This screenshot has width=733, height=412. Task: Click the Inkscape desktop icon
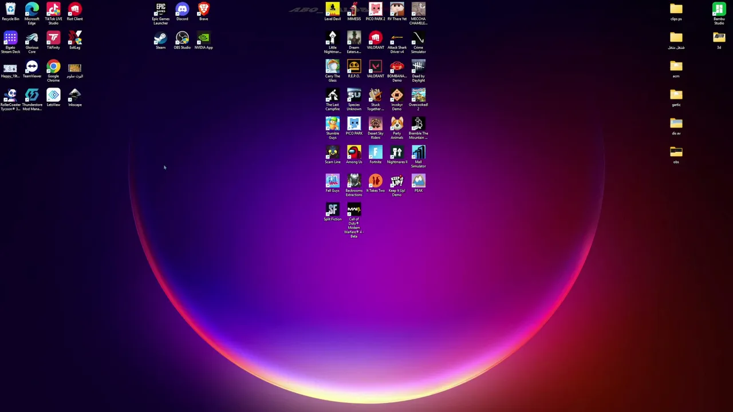(x=75, y=97)
